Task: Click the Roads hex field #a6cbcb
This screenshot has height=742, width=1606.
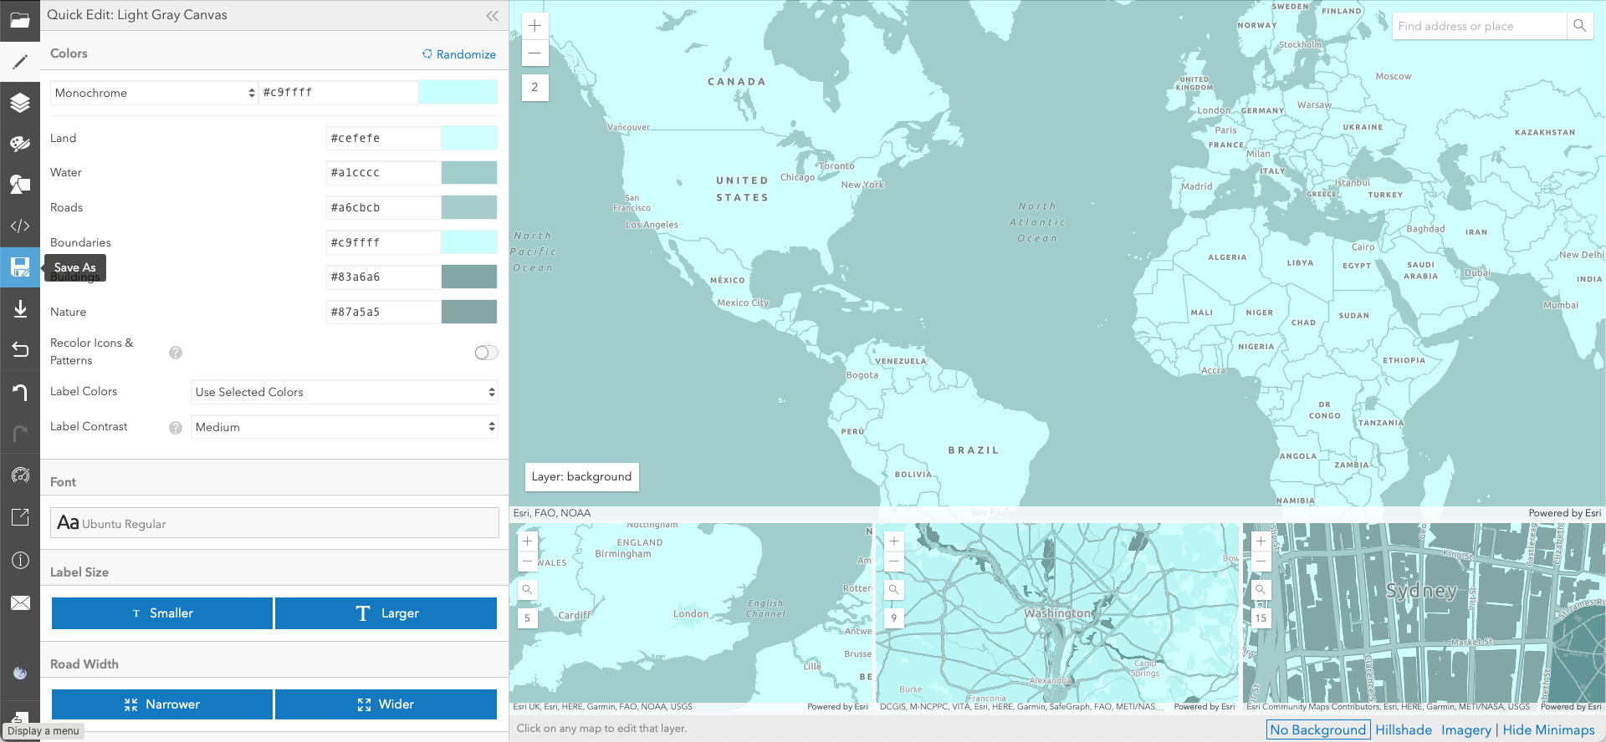Action: (x=383, y=207)
